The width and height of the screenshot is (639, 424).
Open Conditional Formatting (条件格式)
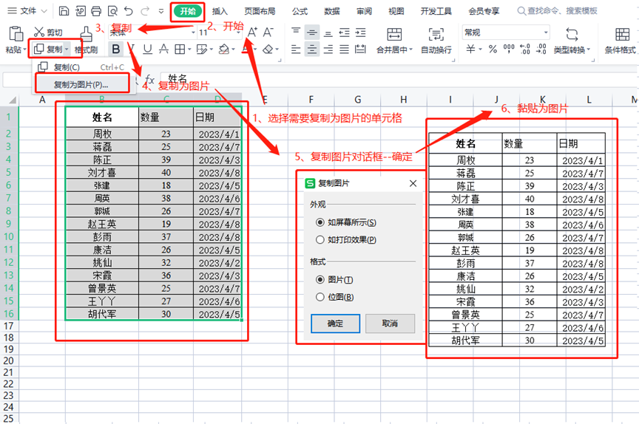pyautogui.click(x=622, y=40)
